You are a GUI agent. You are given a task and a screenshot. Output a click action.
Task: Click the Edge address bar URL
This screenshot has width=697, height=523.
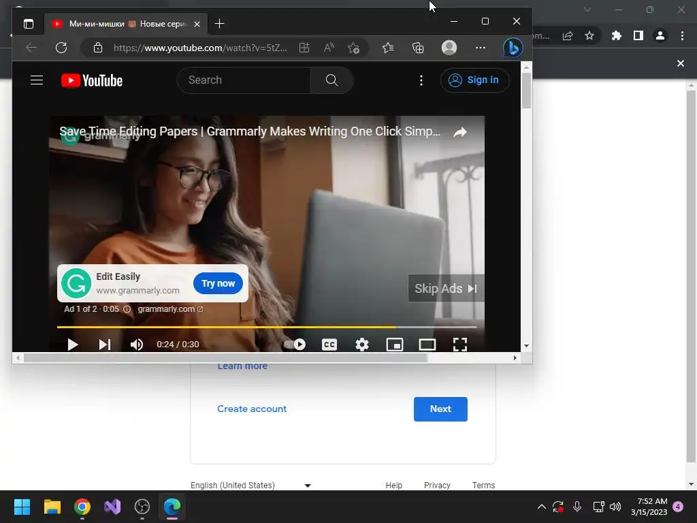pyautogui.click(x=200, y=48)
